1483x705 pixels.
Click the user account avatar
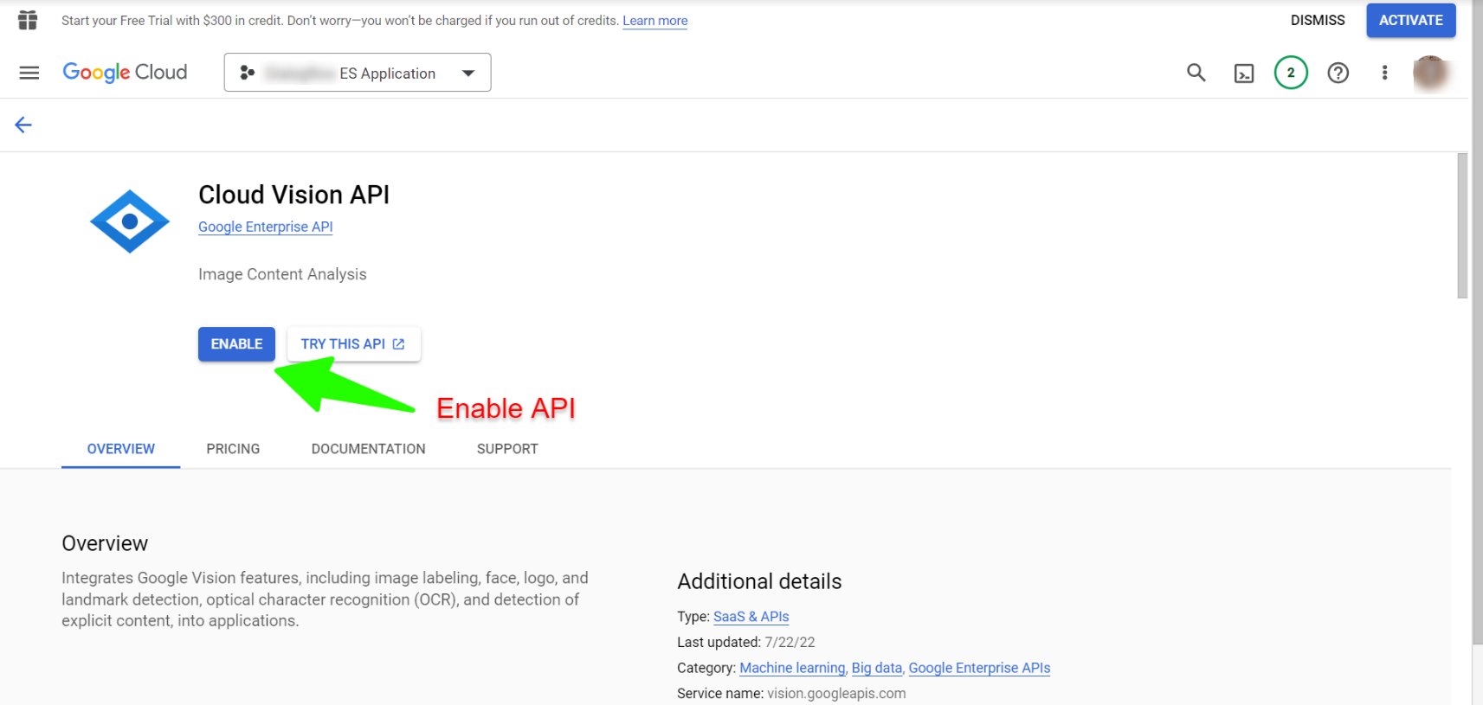[1430, 73]
